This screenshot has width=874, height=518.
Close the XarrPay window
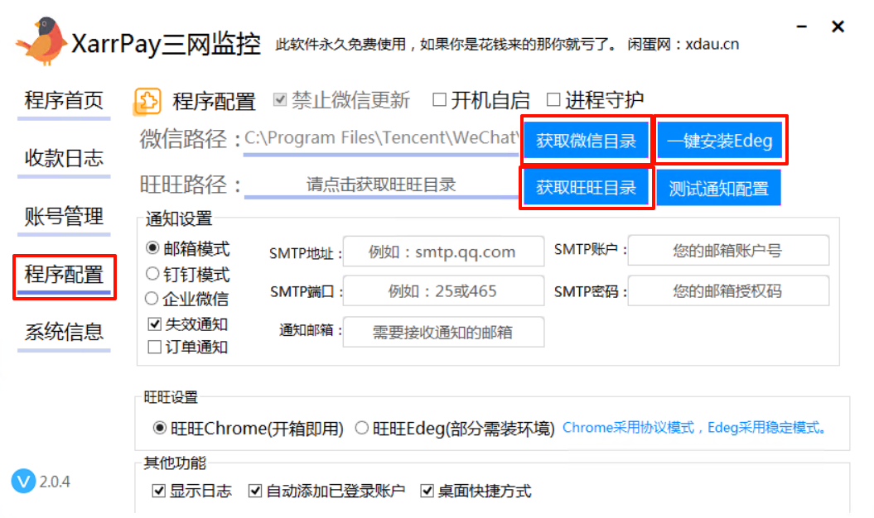838,27
